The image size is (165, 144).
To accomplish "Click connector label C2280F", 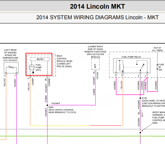I will coord(33,81).
